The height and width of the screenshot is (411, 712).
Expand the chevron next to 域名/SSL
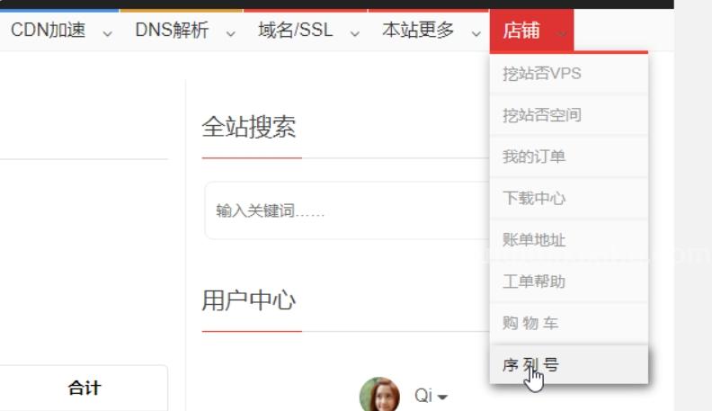coord(354,32)
